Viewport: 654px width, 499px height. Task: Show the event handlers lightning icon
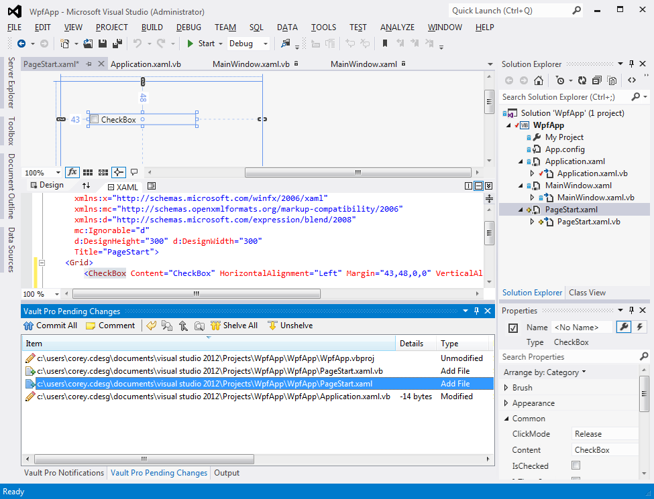pos(639,327)
